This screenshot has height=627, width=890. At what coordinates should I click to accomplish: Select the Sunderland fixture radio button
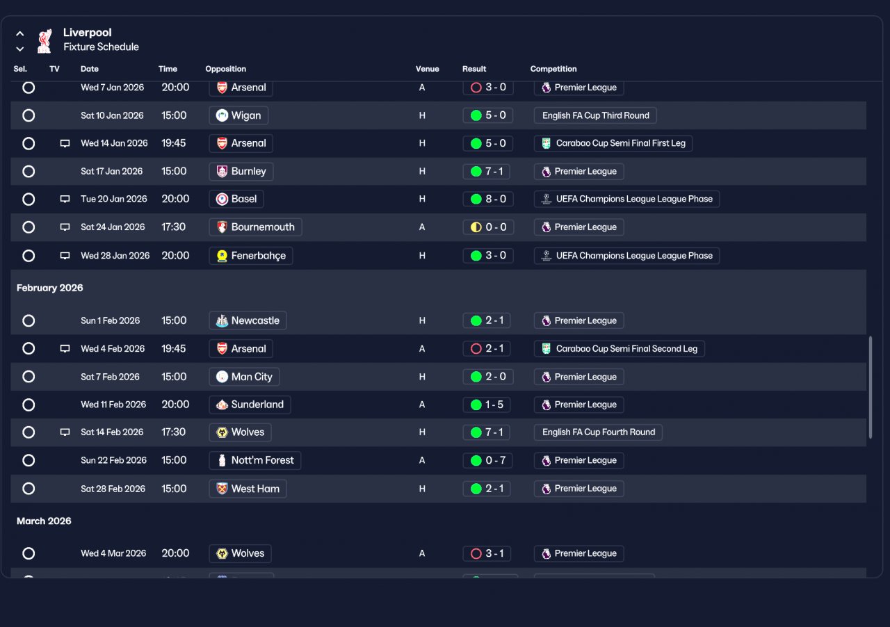[x=29, y=405]
